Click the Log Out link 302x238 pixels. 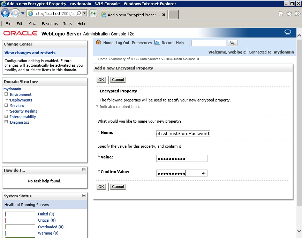pyautogui.click(x=122, y=43)
